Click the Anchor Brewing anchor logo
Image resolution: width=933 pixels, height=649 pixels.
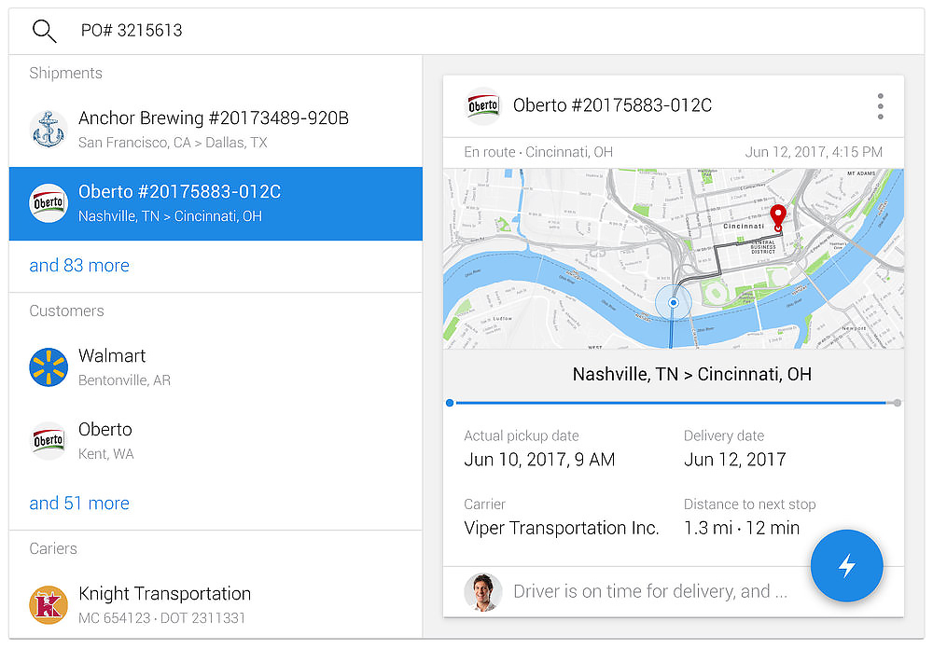[49, 129]
